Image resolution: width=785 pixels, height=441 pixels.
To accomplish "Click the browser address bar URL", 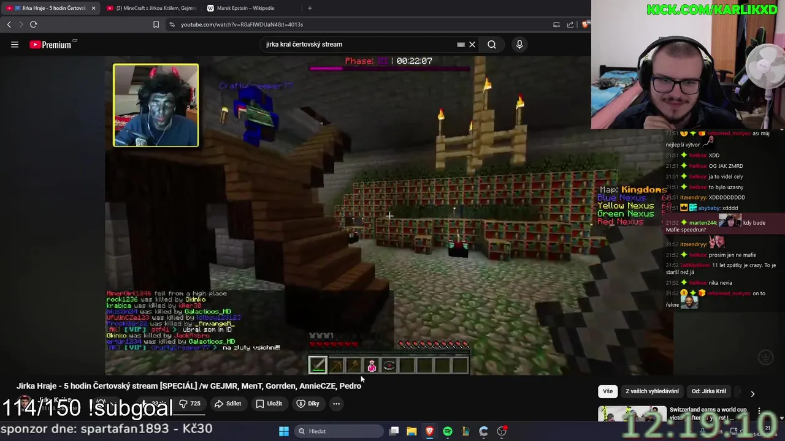I will [242, 24].
